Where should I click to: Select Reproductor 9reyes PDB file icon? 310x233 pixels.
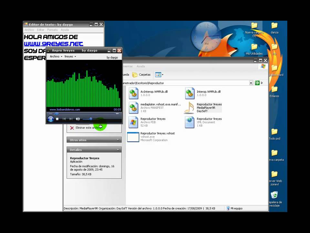tap(133, 122)
